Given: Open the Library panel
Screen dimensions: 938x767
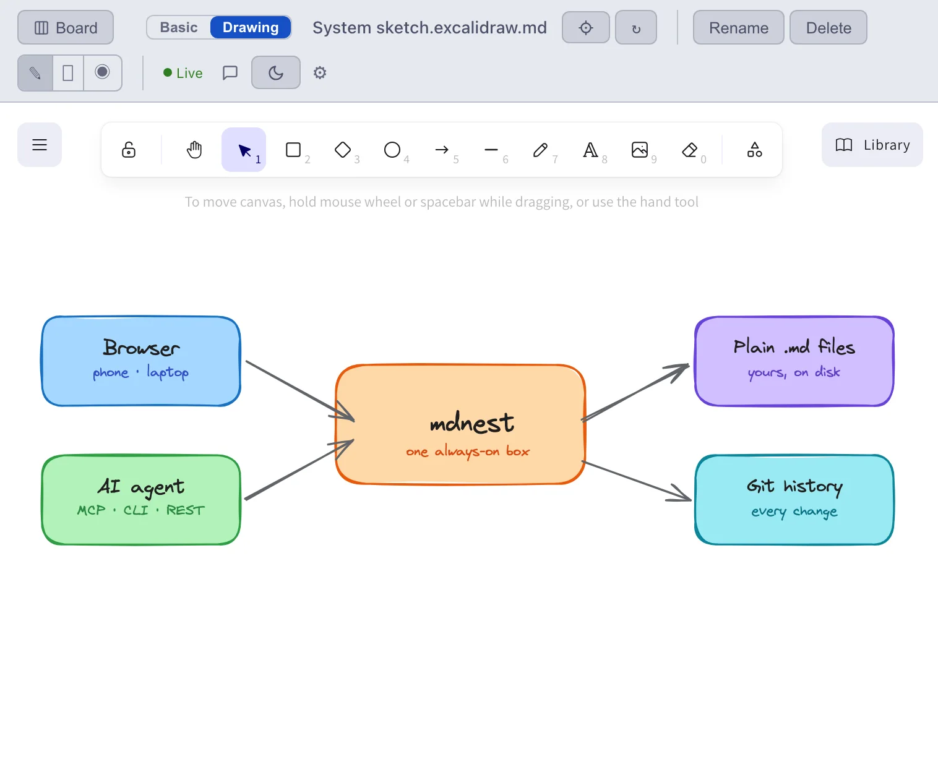Looking at the screenshot, I should pyautogui.click(x=872, y=145).
